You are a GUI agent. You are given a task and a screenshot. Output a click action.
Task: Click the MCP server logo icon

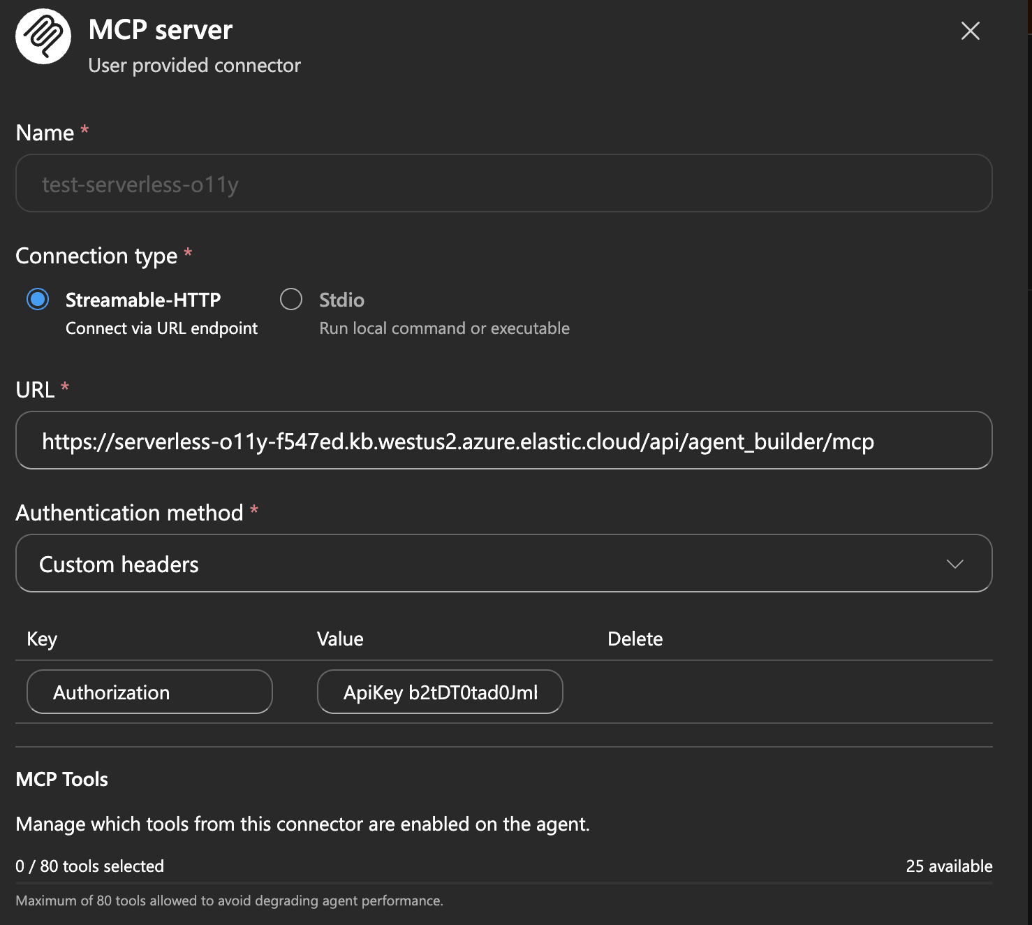pos(43,36)
